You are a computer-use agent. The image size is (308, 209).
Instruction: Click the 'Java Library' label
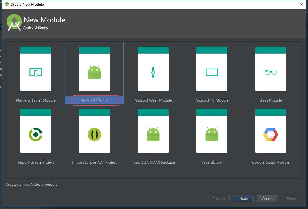212,162
